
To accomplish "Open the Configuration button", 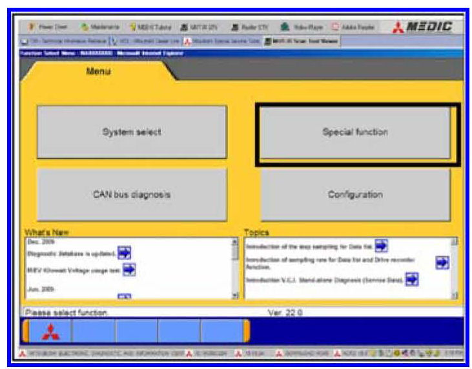I will 355,194.
